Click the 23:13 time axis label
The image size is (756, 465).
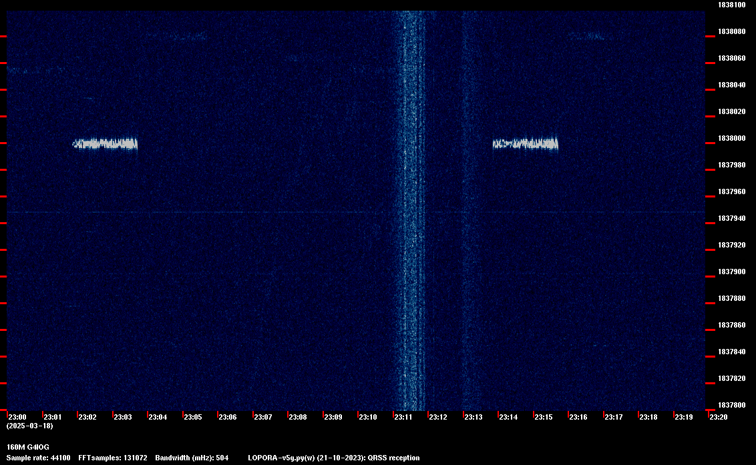click(x=473, y=417)
